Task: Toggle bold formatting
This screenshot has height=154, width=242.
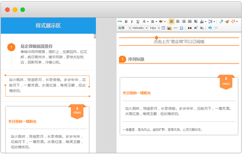Action: (x=126, y=22)
